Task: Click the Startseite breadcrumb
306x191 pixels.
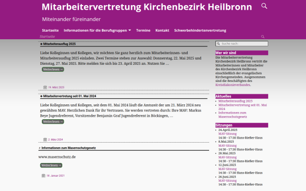Action: pyautogui.click(x=47, y=37)
